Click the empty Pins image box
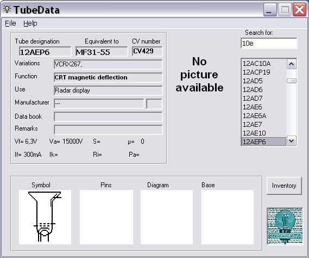The image size is (309, 258). coord(106,217)
